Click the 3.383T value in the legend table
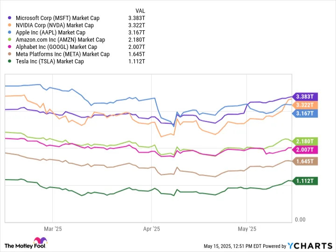This screenshot has width=336, height=252. click(x=137, y=18)
